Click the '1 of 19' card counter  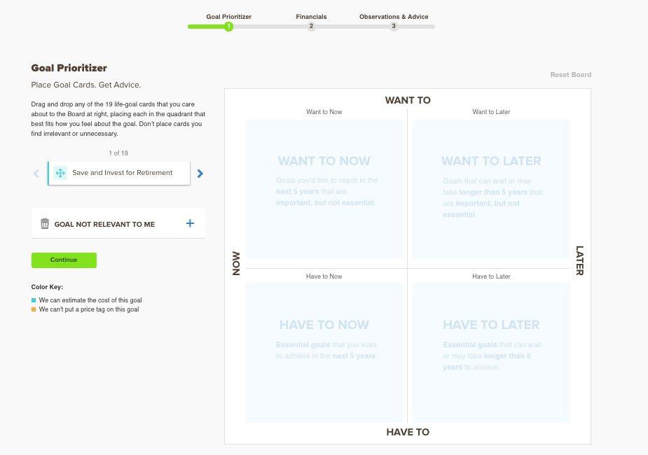[x=118, y=153]
